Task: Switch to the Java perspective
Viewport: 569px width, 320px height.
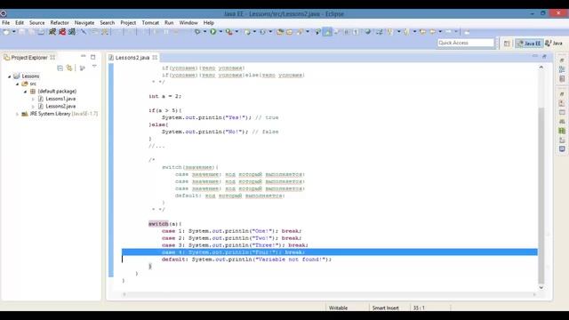Action: 554,44
